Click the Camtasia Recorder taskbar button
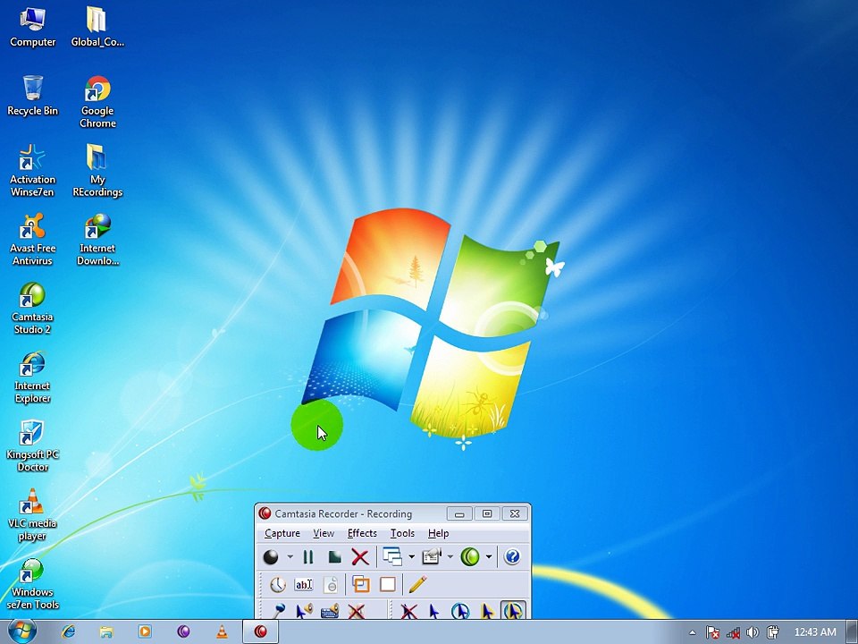The width and height of the screenshot is (858, 644). tap(261, 632)
